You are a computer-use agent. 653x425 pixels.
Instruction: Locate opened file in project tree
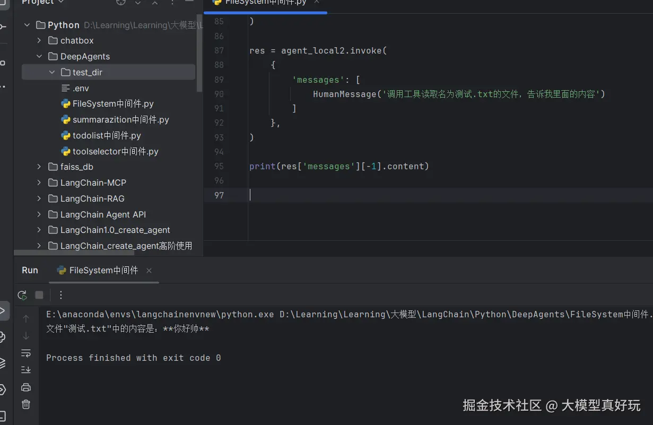click(x=121, y=2)
